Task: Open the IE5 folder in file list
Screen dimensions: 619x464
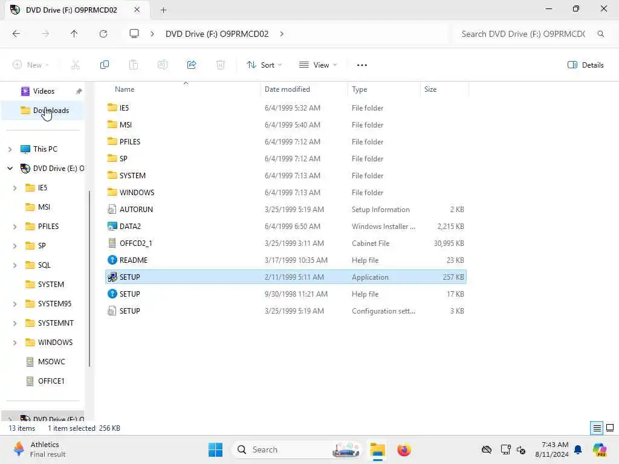Action: point(286,108)
